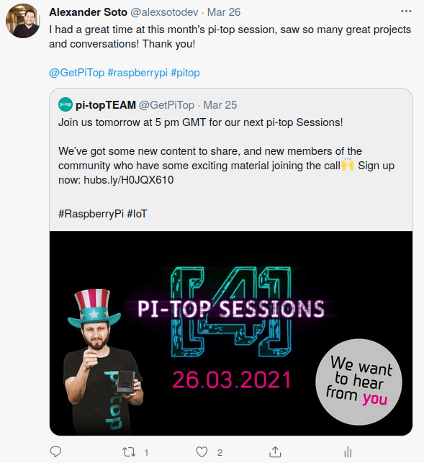View tweet analytics bar chart icon

point(348,451)
